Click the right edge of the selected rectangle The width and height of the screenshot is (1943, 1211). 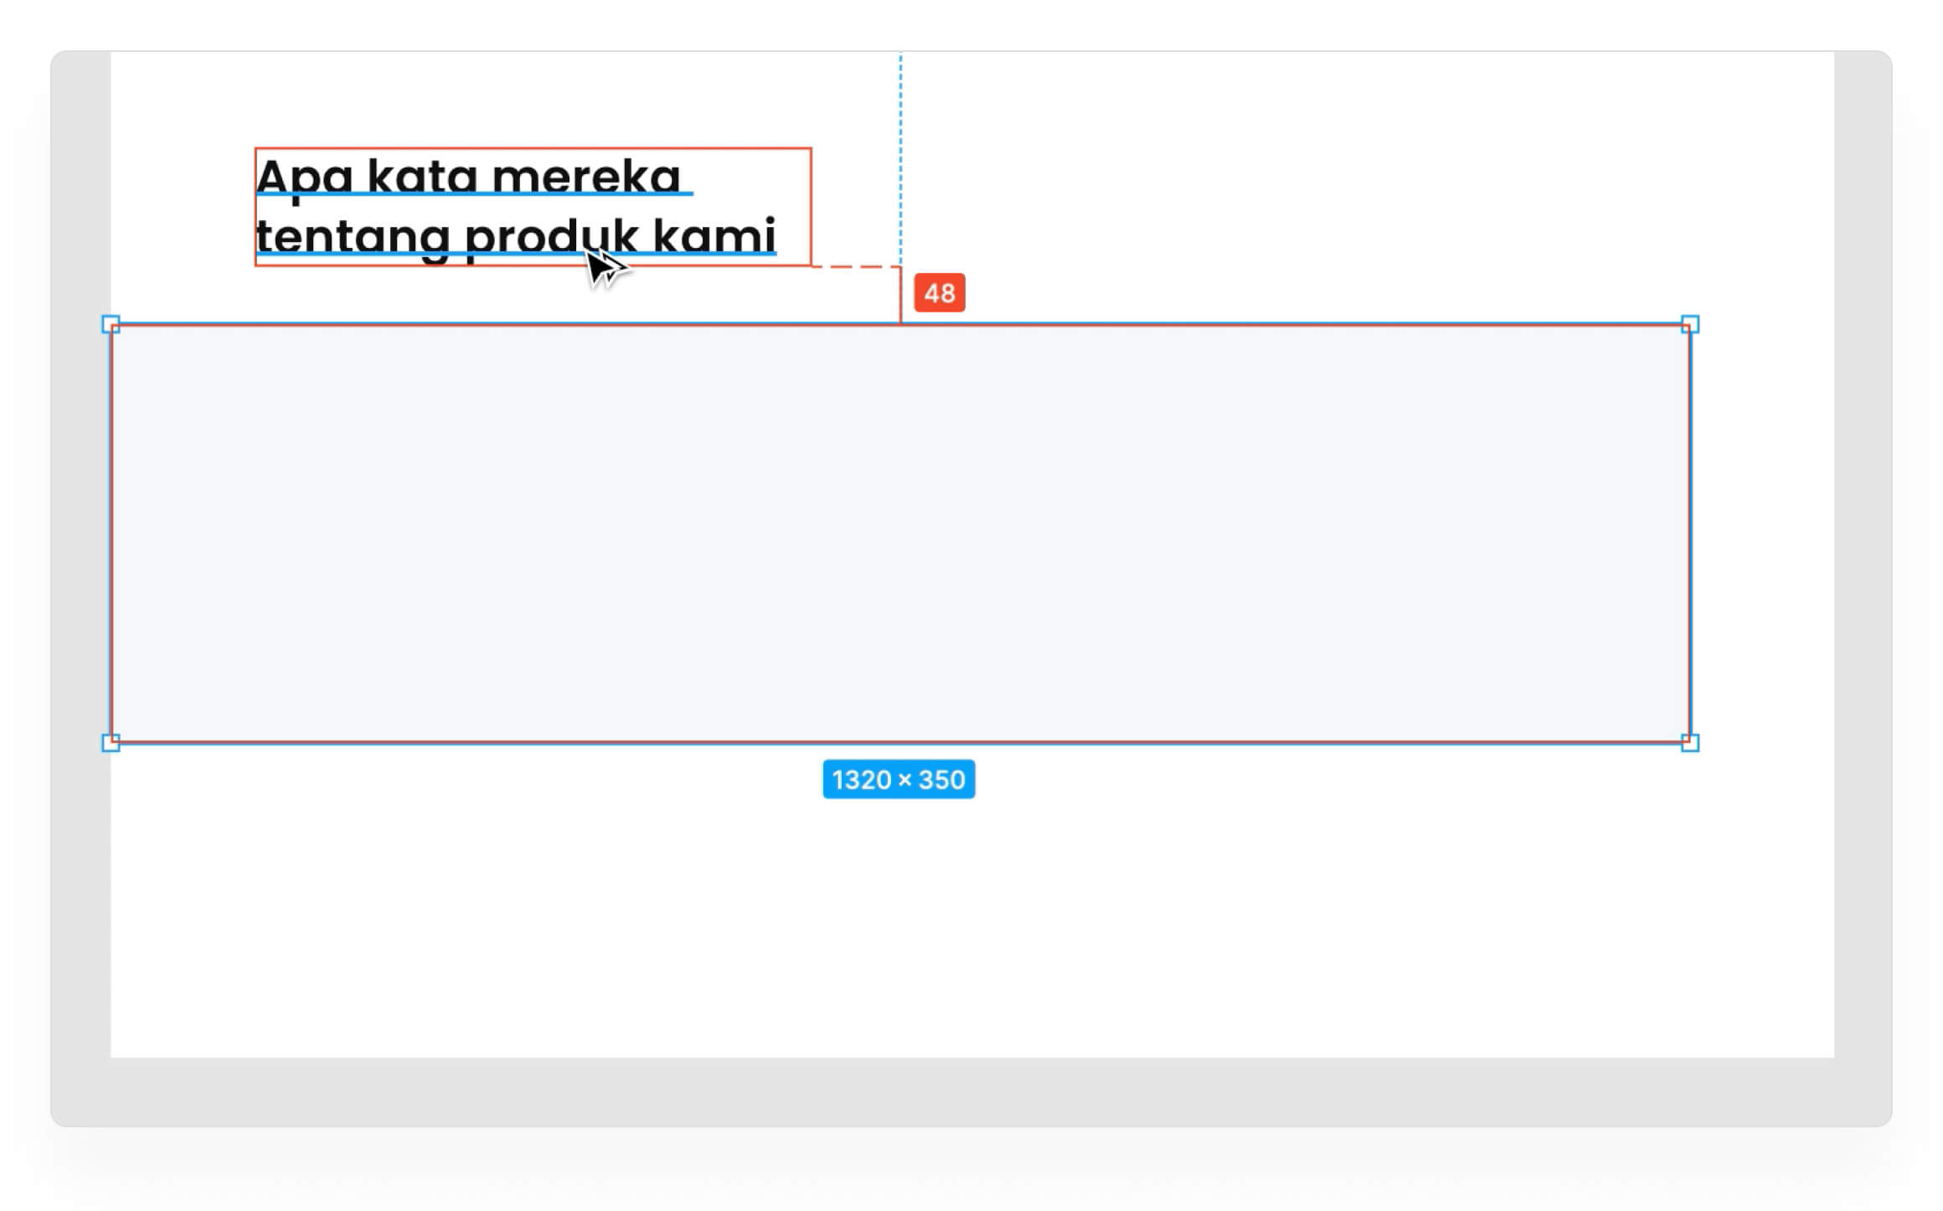(x=1690, y=533)
